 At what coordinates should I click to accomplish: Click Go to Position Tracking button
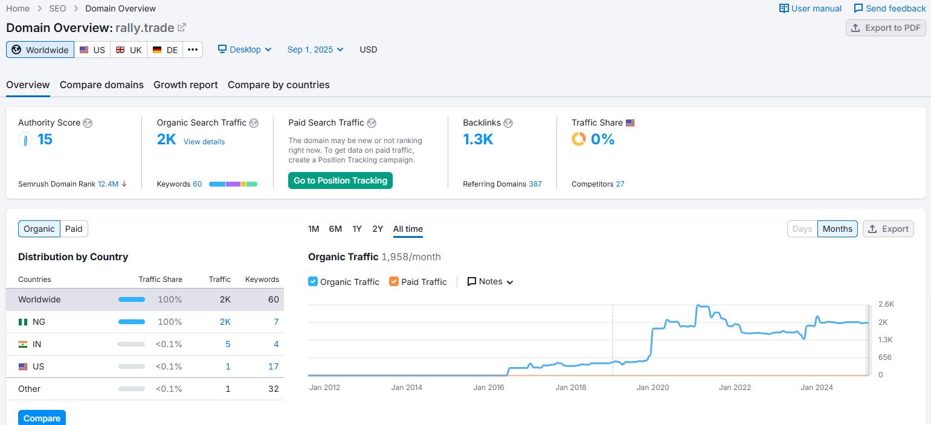[x=340, y=181]
